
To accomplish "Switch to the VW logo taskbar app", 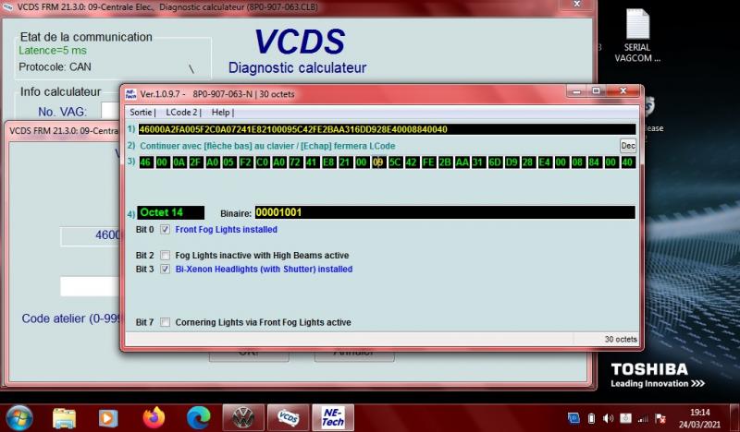I will [243, 417].
